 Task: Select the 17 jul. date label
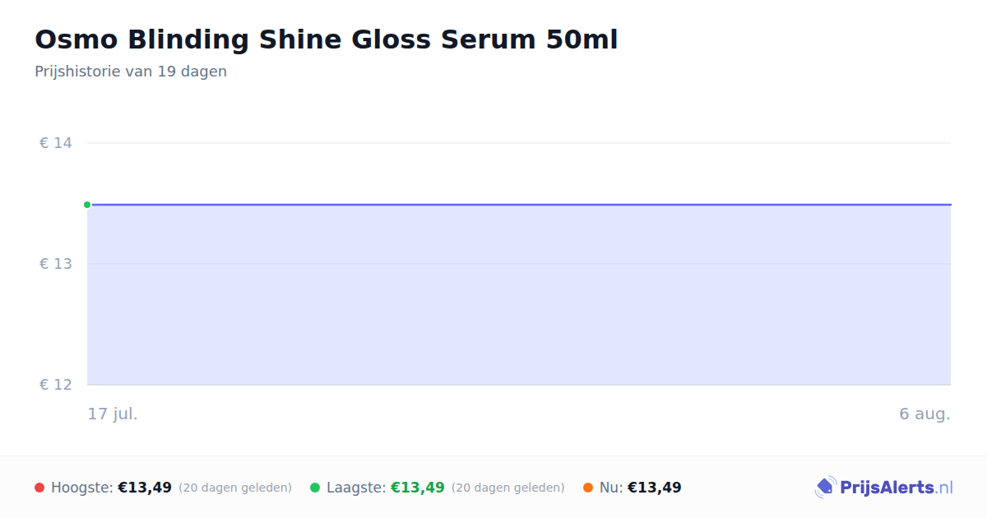[x=113, y=414]
